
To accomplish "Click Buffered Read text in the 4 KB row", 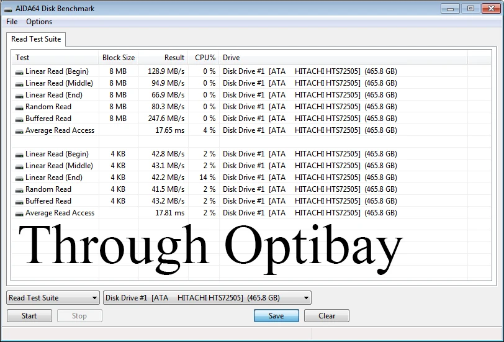I will [x=48, y=201].
